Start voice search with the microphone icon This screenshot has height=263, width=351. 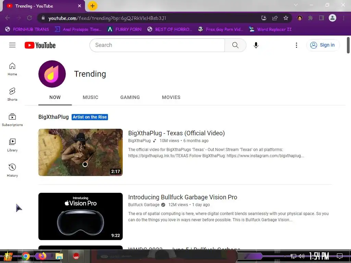[256, 45]
